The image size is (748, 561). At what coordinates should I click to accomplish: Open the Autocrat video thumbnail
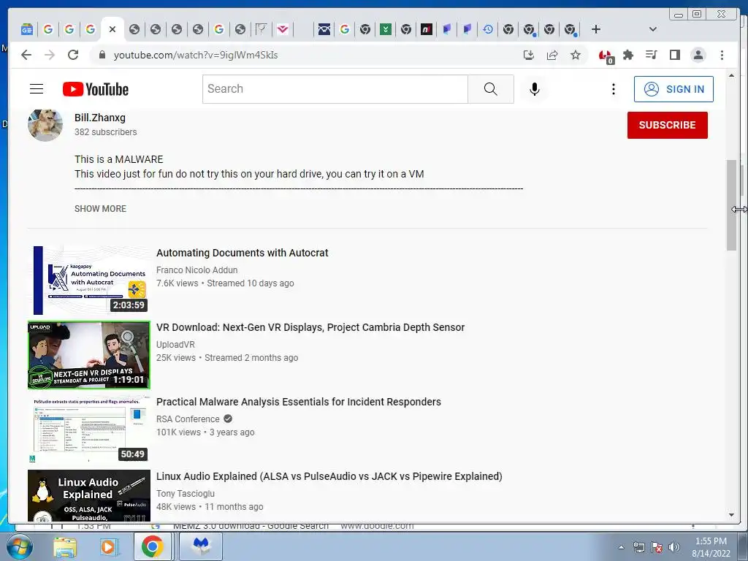89,280
